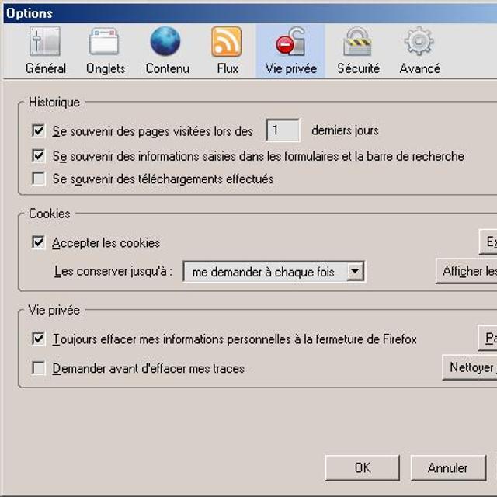Click the OK button

(x=362, y=467)
